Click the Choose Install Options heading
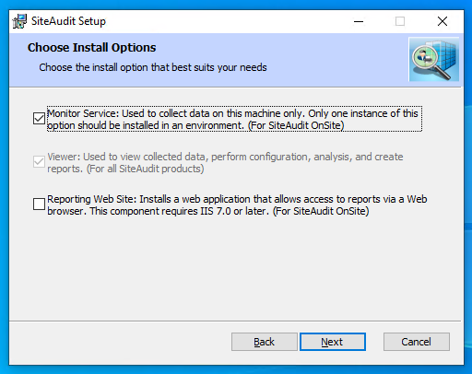Viewport: 472px width, 374px height. (91, 48)
